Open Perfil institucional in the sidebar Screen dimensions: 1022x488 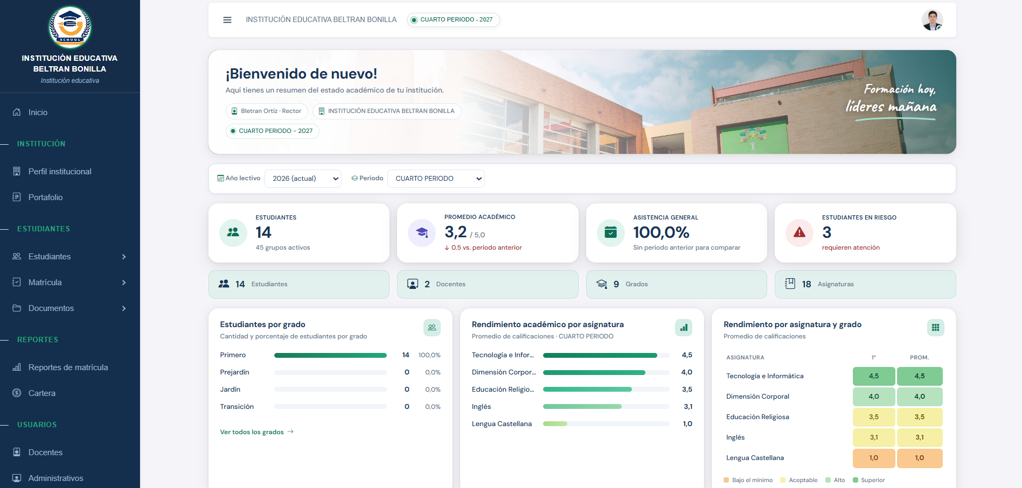[70, 172]
